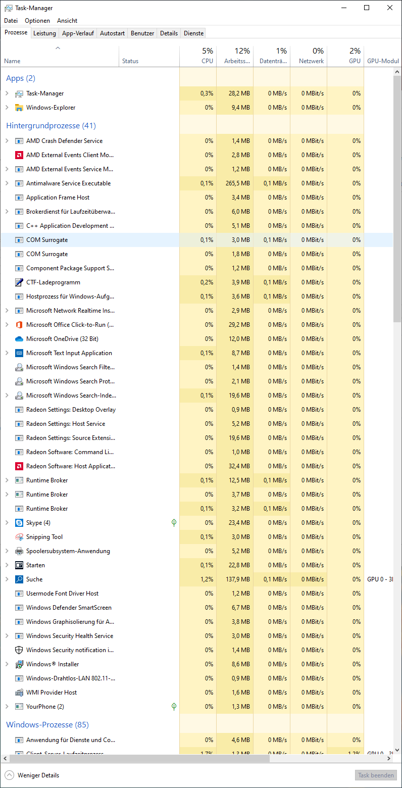Screen dimensions: 402x788
Task: Expand Windows Security Health Service
Action: (x=7, y=636)
